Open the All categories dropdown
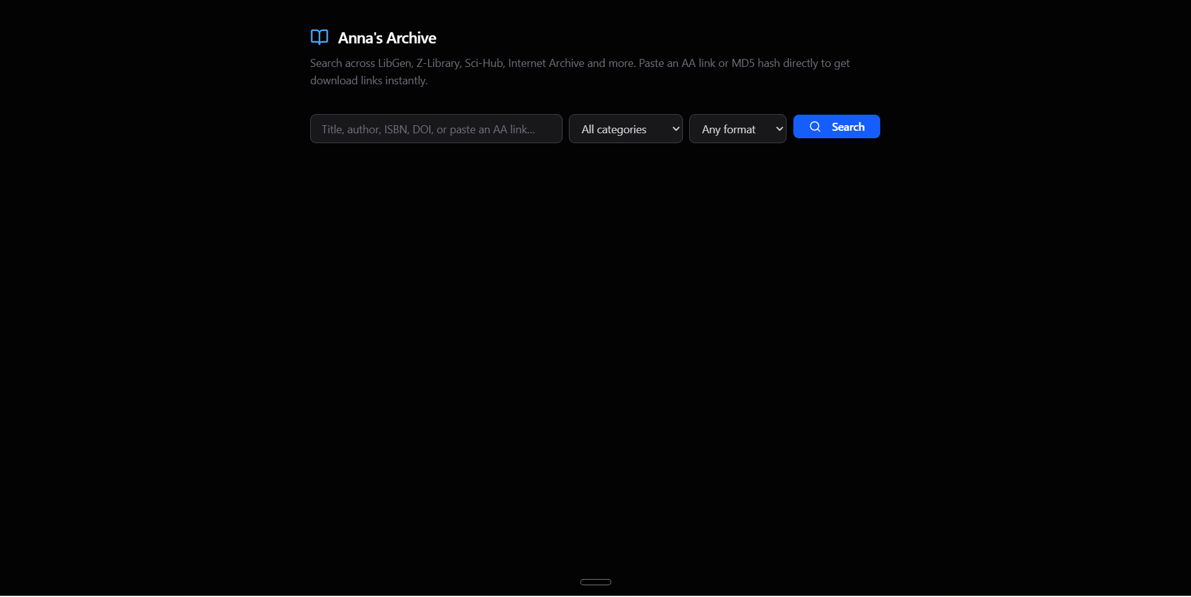This screenshot has height=597, width=1191. coord(625,129)
